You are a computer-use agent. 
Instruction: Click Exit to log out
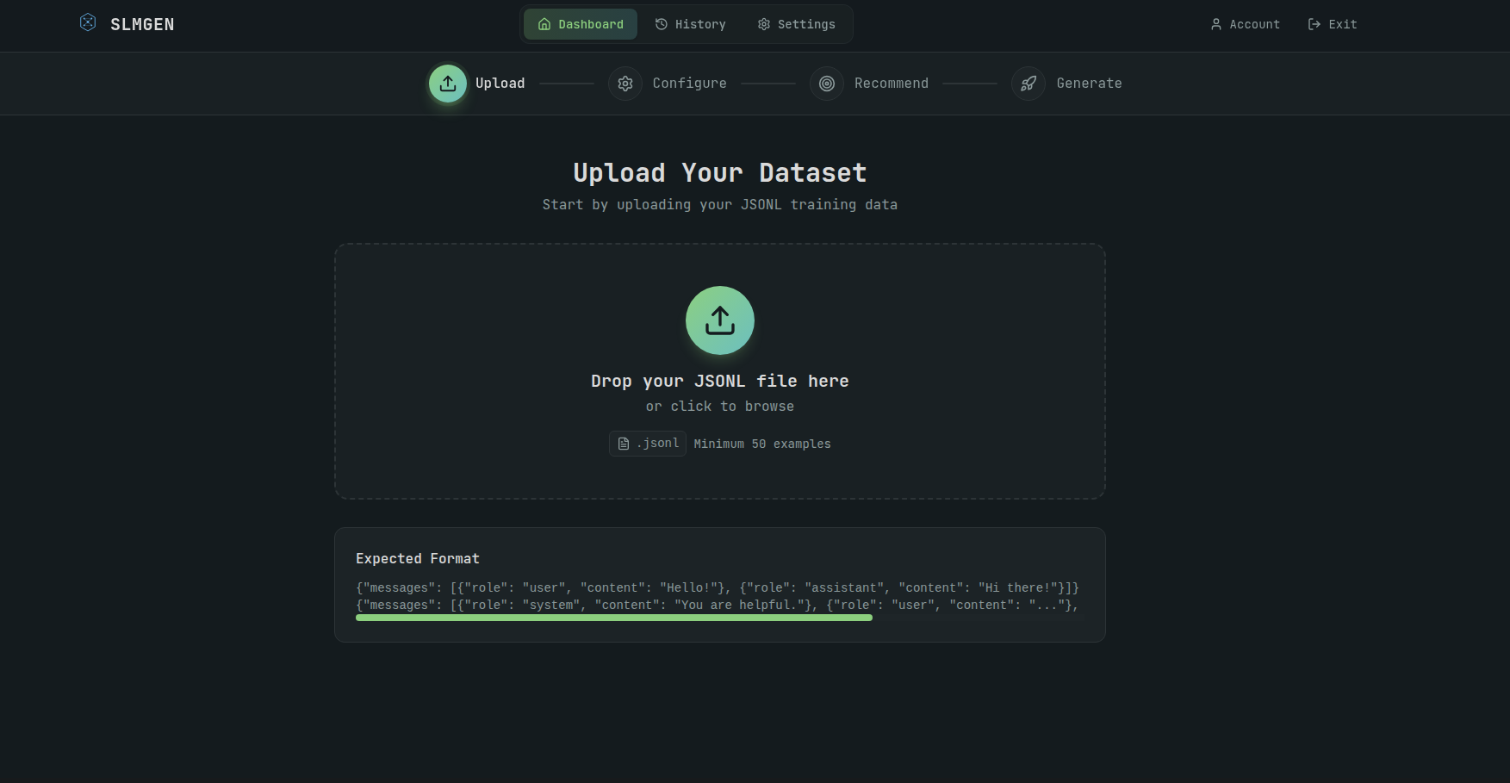tap(1333, 24)
